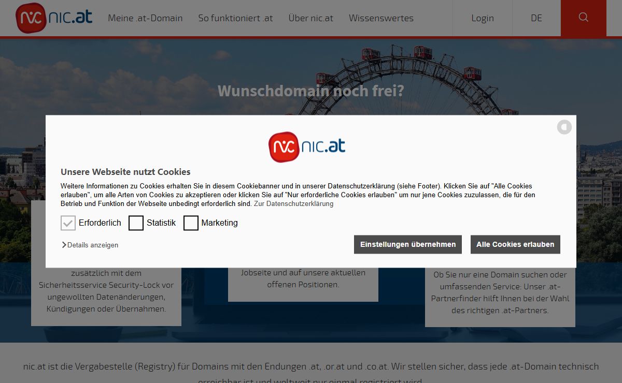Click the Jobseite card text
Screen dimensions: 622x383
pos(303,278)
